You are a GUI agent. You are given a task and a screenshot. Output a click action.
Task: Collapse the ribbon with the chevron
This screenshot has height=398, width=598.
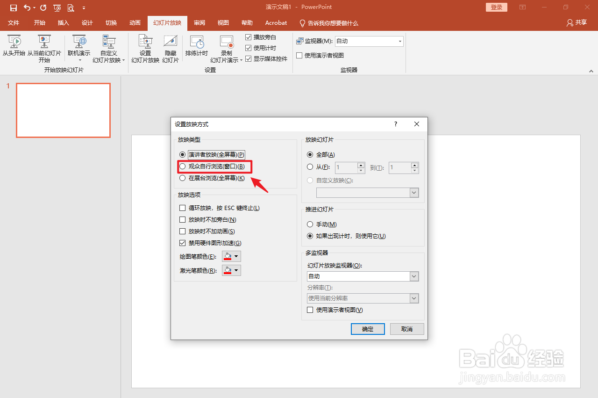click(591, 72)
